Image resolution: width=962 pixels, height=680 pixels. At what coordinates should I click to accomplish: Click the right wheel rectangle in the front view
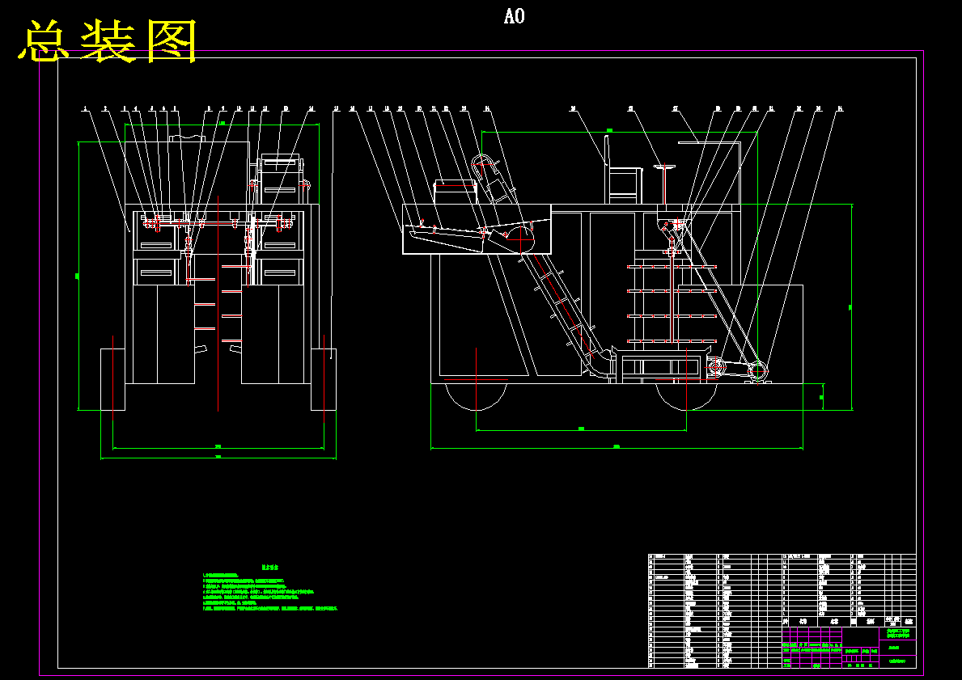point(324,379)
